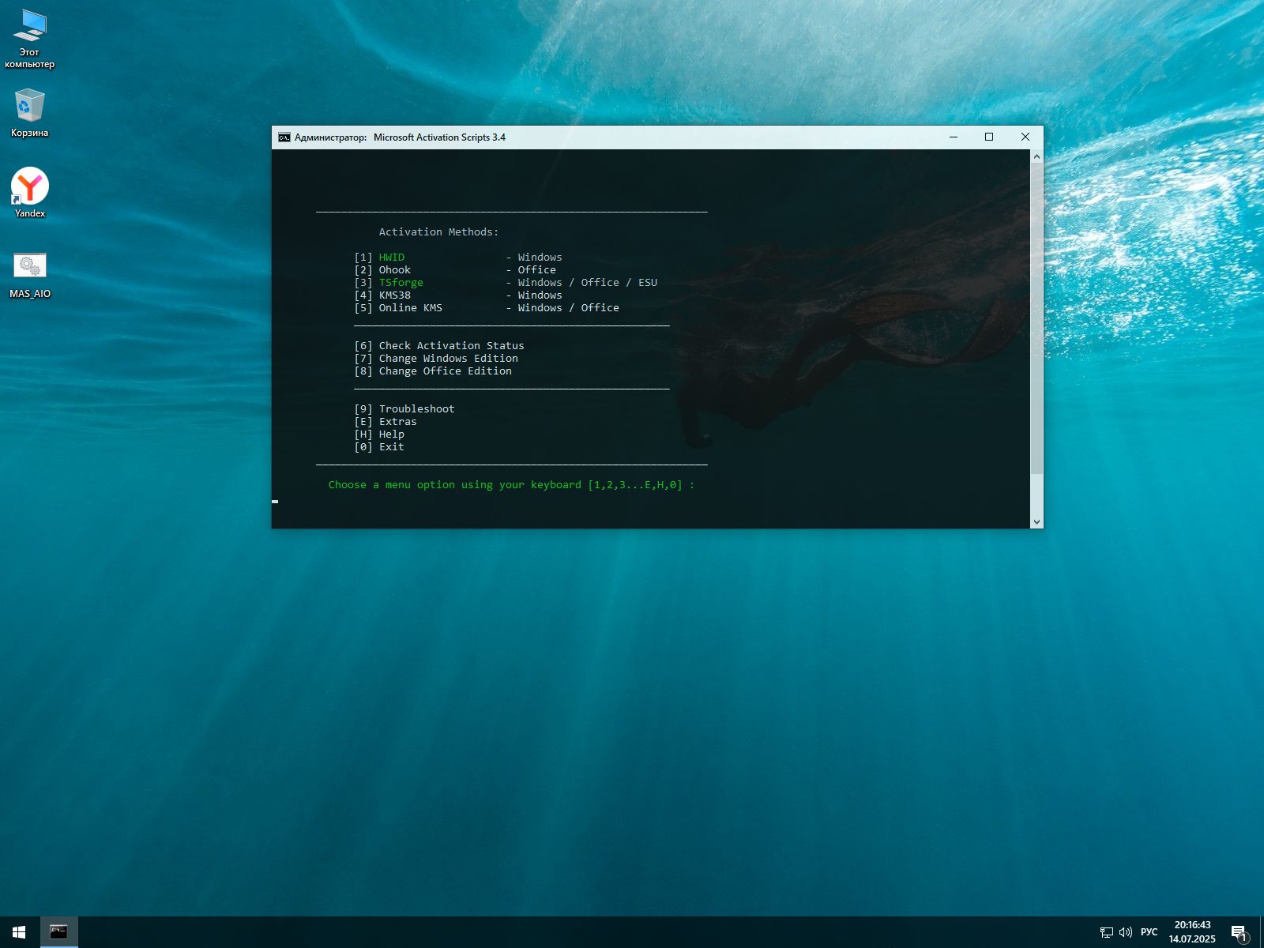Open the volume tray icon

[x=1126, y=932]
